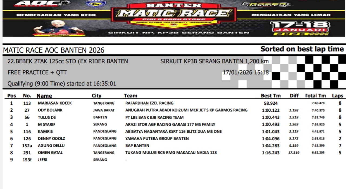Screen dimensions: 346x189
Task: Click the checkered flag graphic
Action: (x=308, y=72)
